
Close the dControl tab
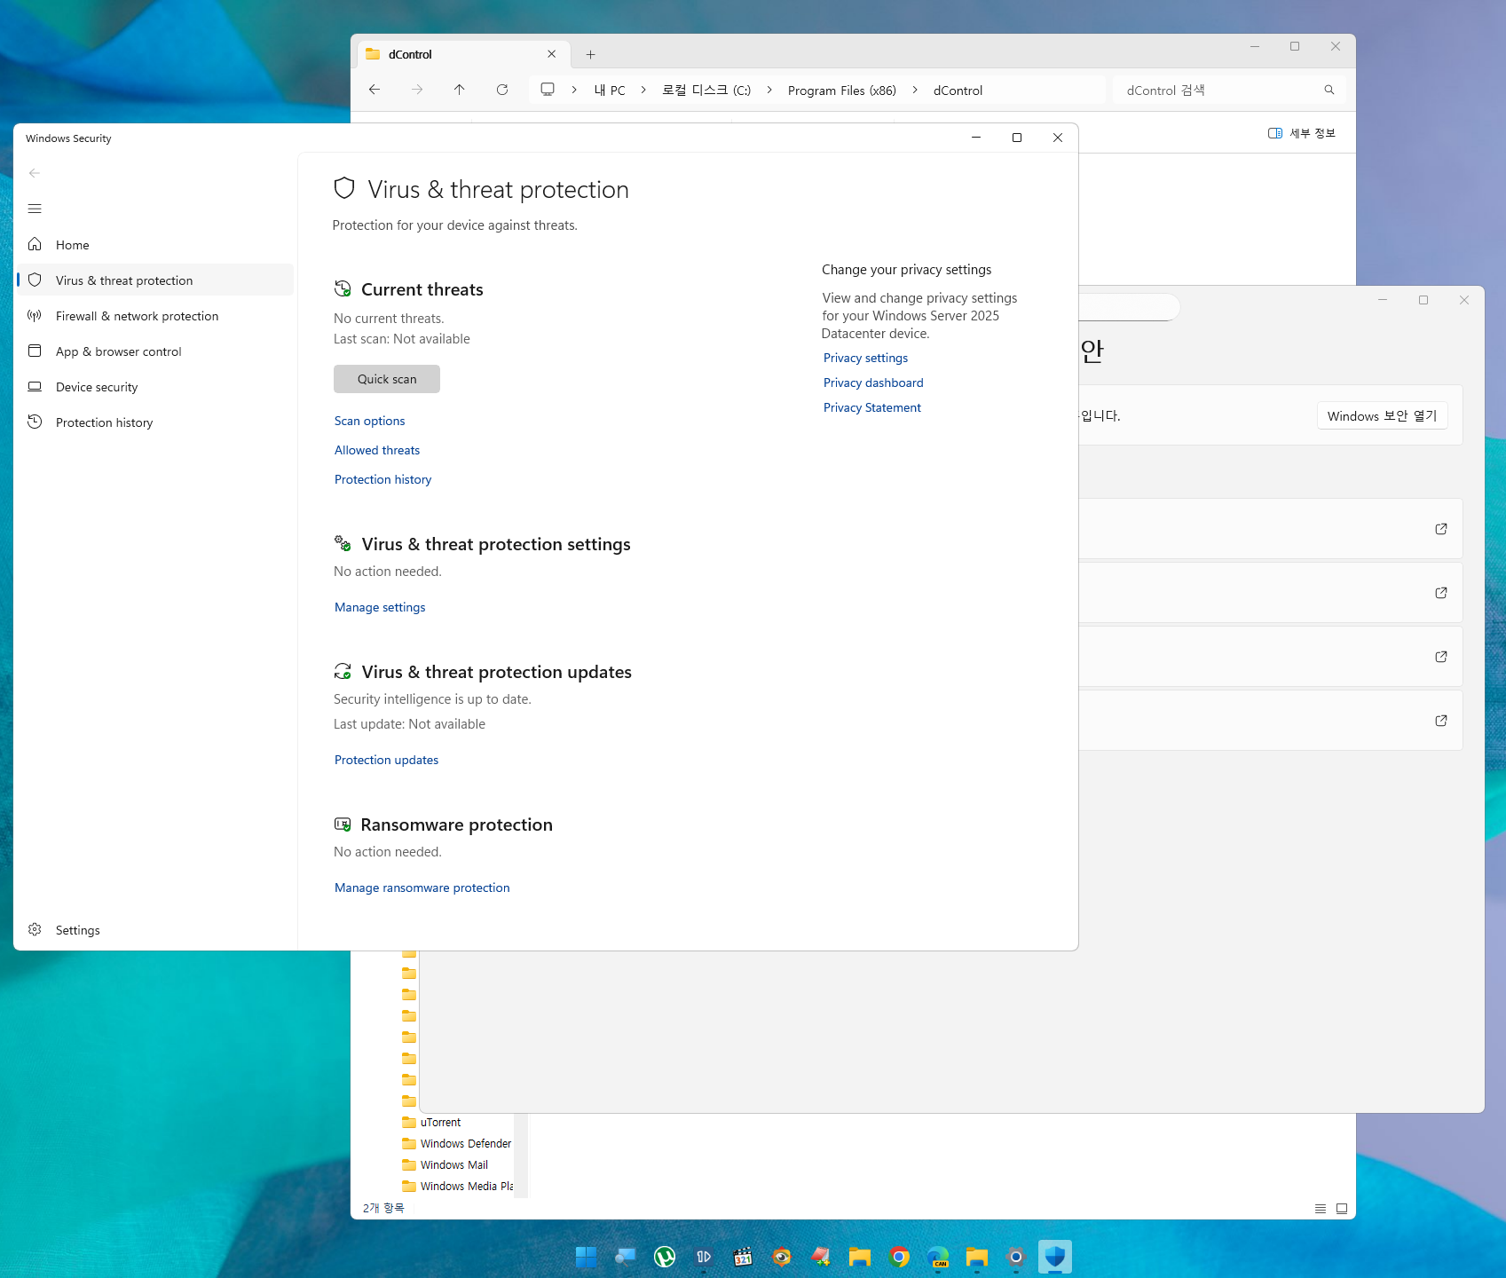point(552,54)
